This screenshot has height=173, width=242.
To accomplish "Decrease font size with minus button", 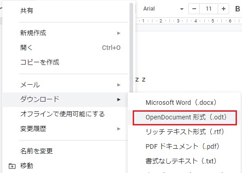I will (x=194, y=9).
